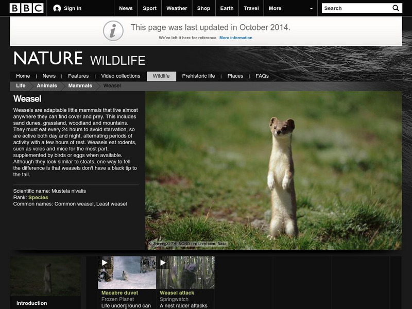Open the FAQs page
Viewport: 412px width, 309px height.
click(x=262, y=75)
